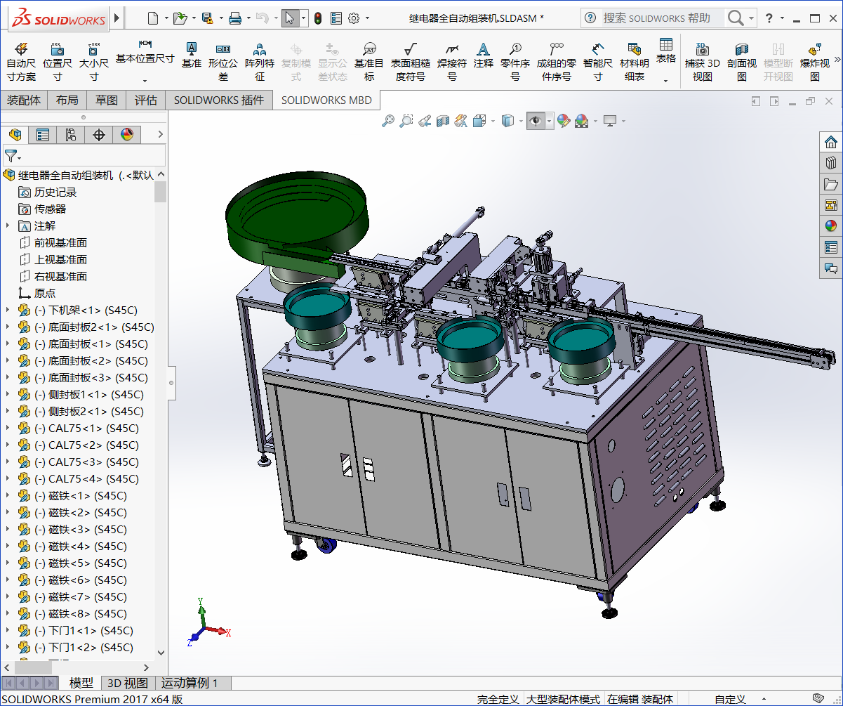Expand the 底面封板2<1> component
This screenshot has height=706, width=843.
click(8, 327)
